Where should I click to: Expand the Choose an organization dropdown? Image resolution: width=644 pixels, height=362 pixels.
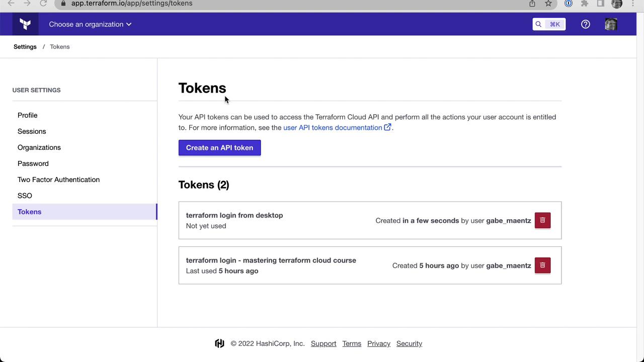tap(90, 24)
